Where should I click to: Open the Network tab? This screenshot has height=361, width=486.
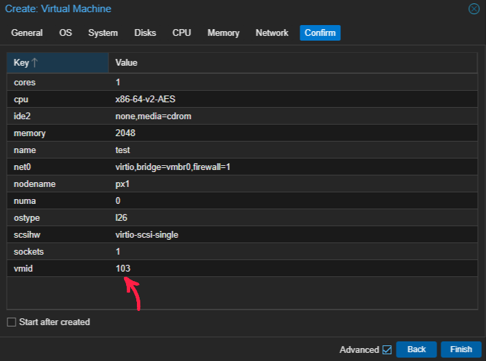272,33
